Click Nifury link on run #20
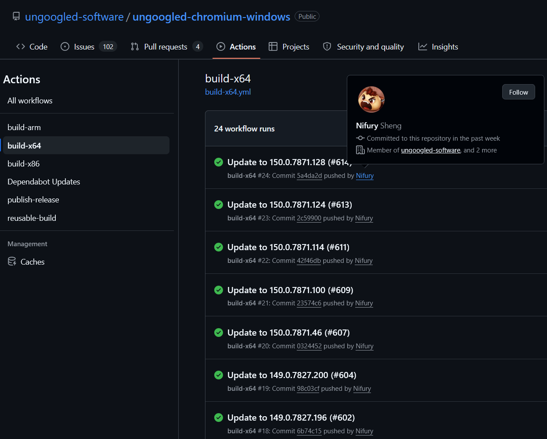The height and width of the screenshot is (439, 547). (364, 346)
